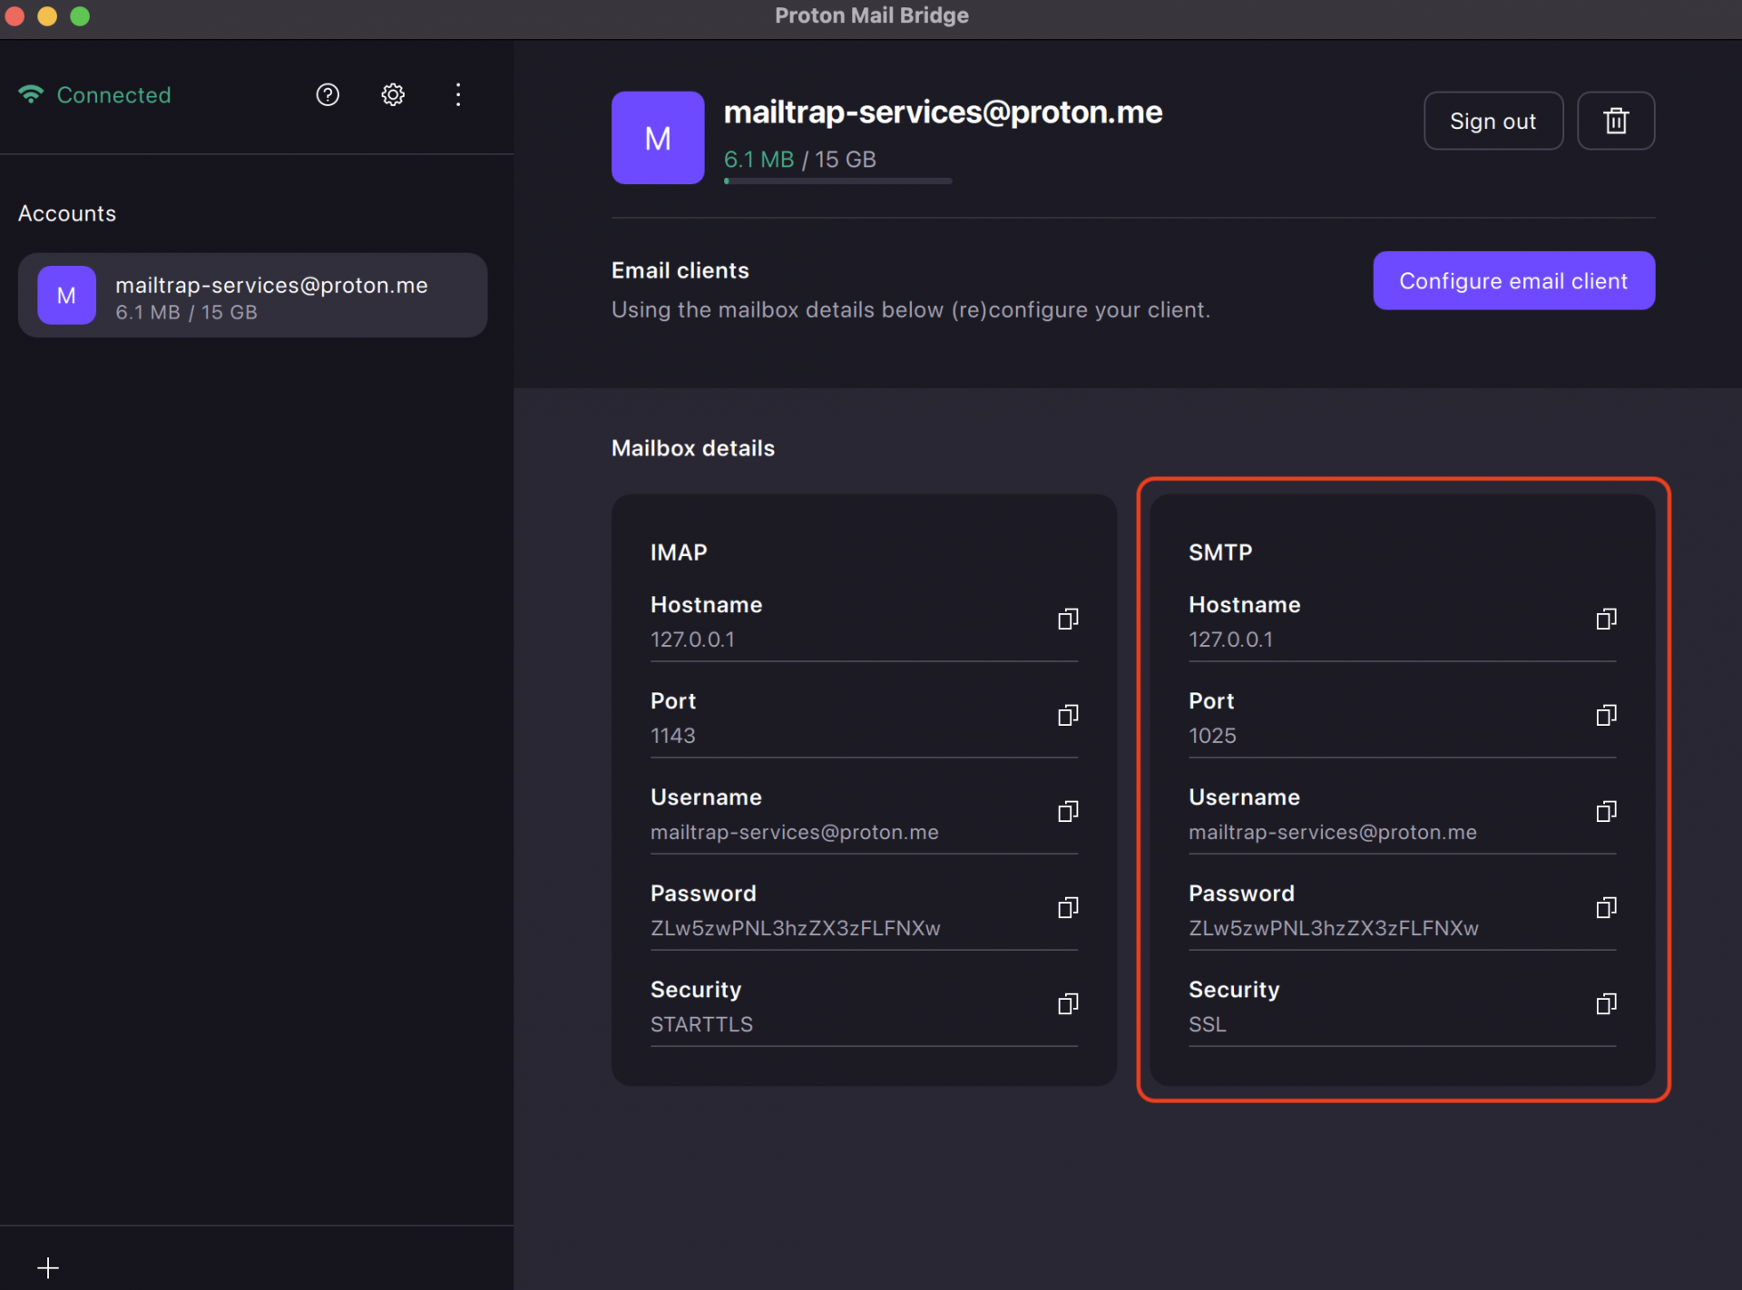Screen dimensions: 1742x1290
Task: Copy the IMAP password
Action: (1068, 908)
